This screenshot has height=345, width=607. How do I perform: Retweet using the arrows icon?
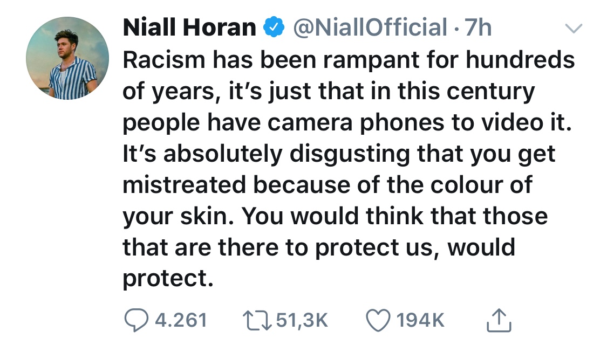click(x=257, y=321)
